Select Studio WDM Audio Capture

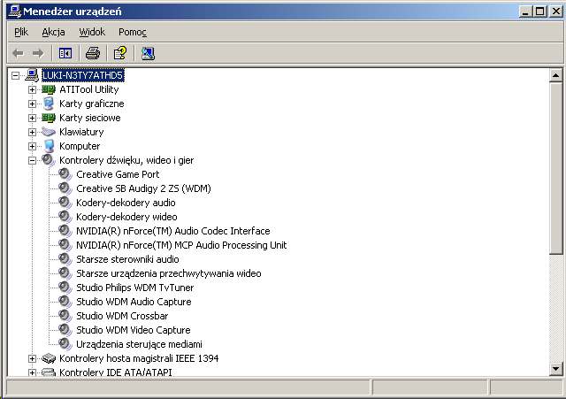coord(134,302)
